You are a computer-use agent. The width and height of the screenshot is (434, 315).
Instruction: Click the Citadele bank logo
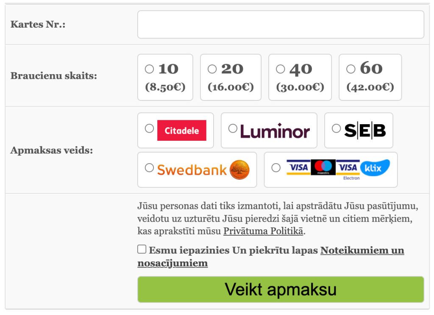(181, 131)
